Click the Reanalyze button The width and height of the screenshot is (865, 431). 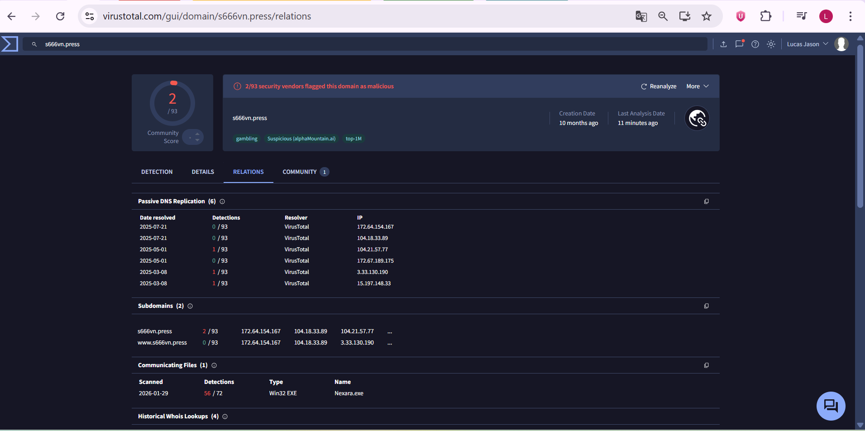(659, 86)
